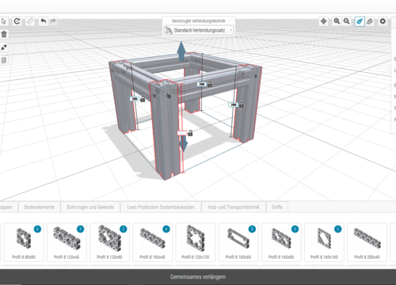Choose the Profil 8 160x60 profile
Image resolution: width=396 pixels, height=285 pixels.
[238, 242]
